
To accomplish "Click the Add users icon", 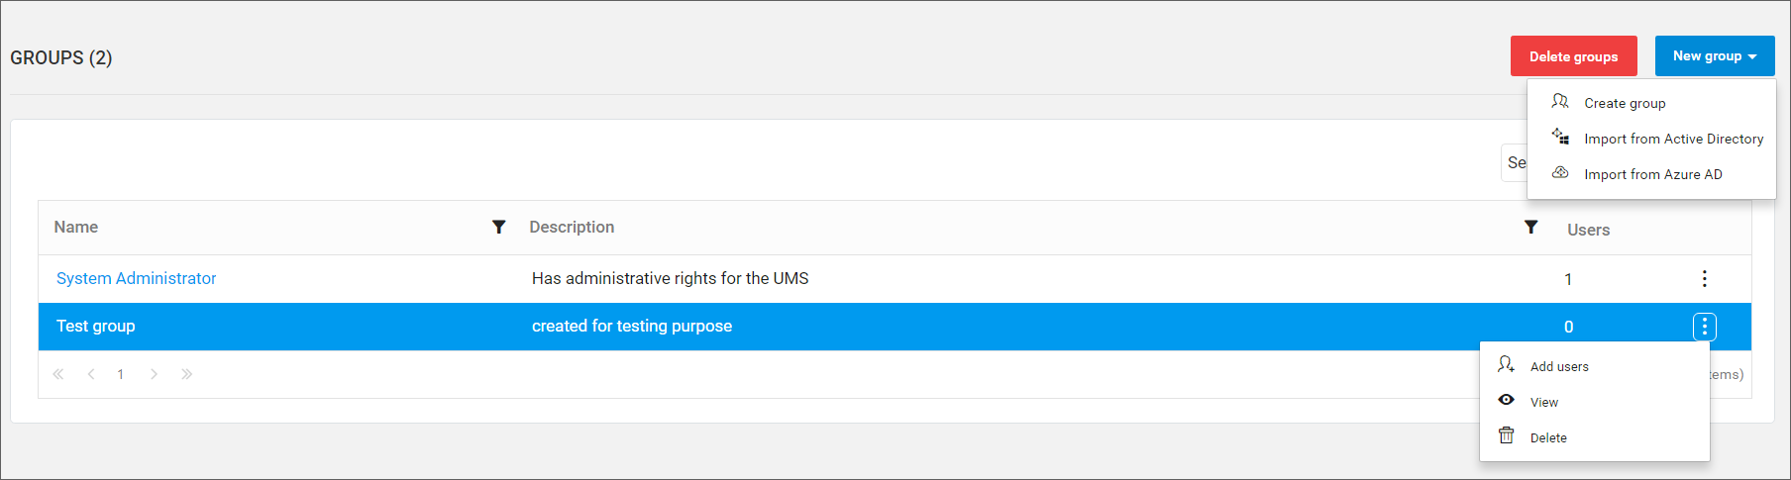I will (1506, 364).
